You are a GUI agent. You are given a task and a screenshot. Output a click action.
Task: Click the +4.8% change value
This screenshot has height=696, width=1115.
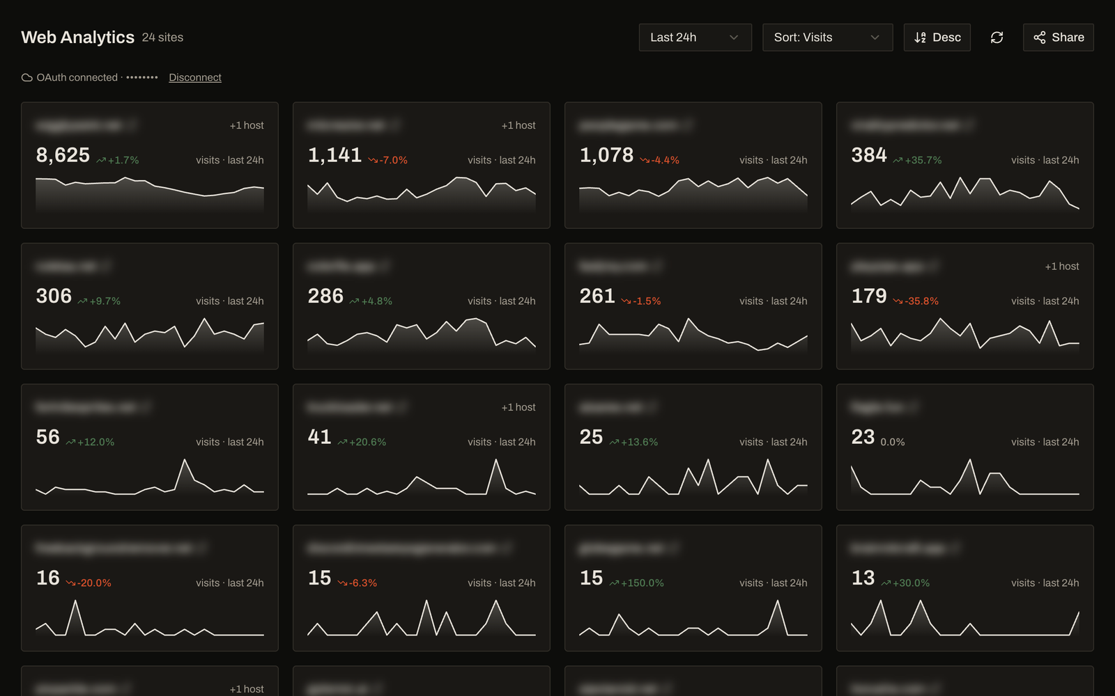(x=377, y=301)
